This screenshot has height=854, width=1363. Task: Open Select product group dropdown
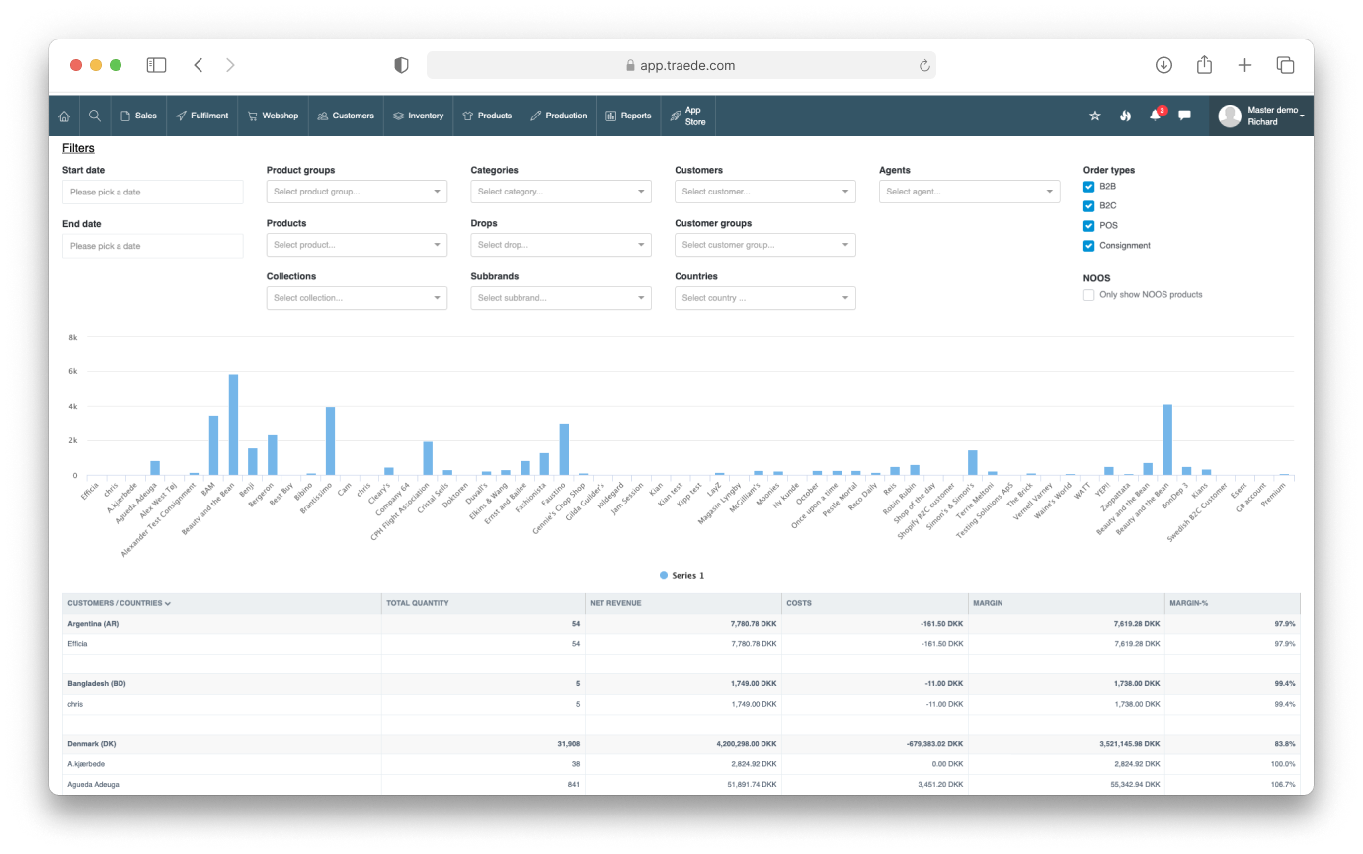357,192
